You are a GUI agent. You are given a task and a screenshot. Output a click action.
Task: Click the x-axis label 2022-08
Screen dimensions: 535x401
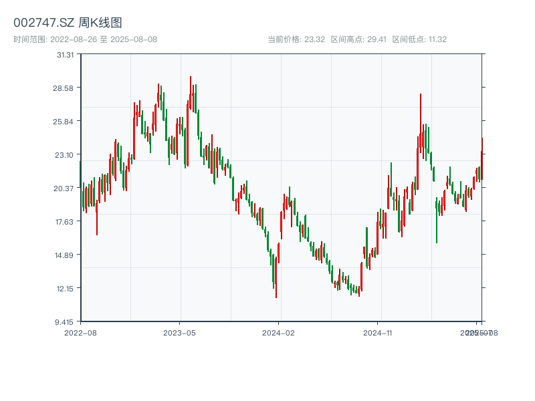[80, 333]
